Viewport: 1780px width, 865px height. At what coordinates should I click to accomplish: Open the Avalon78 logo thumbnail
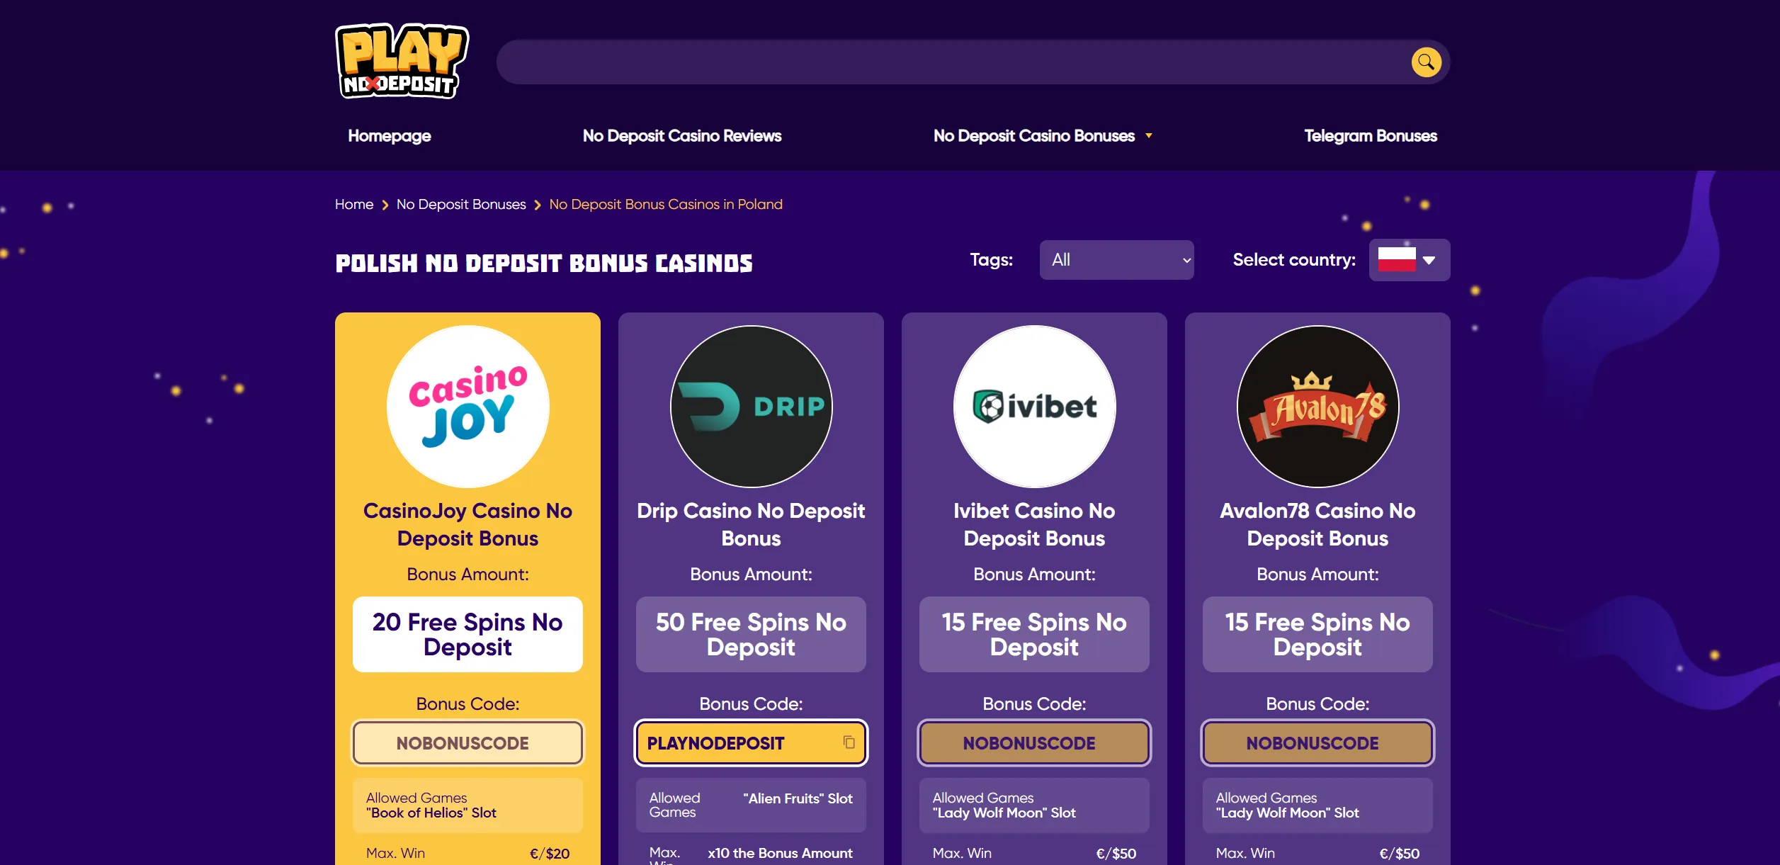pos(1317,407)
